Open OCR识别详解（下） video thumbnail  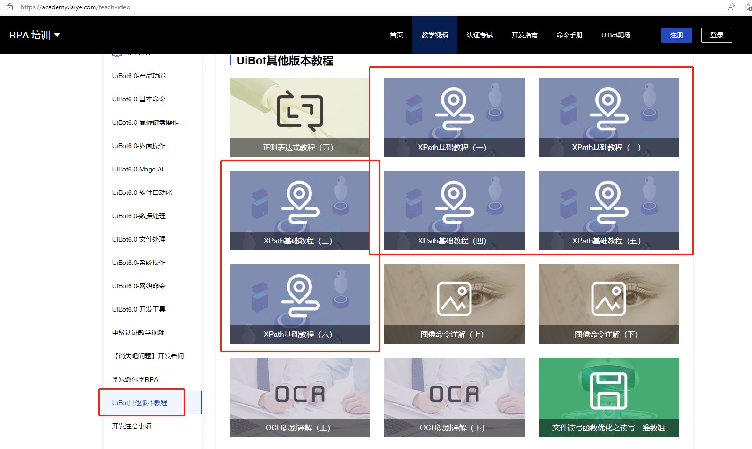455,398
